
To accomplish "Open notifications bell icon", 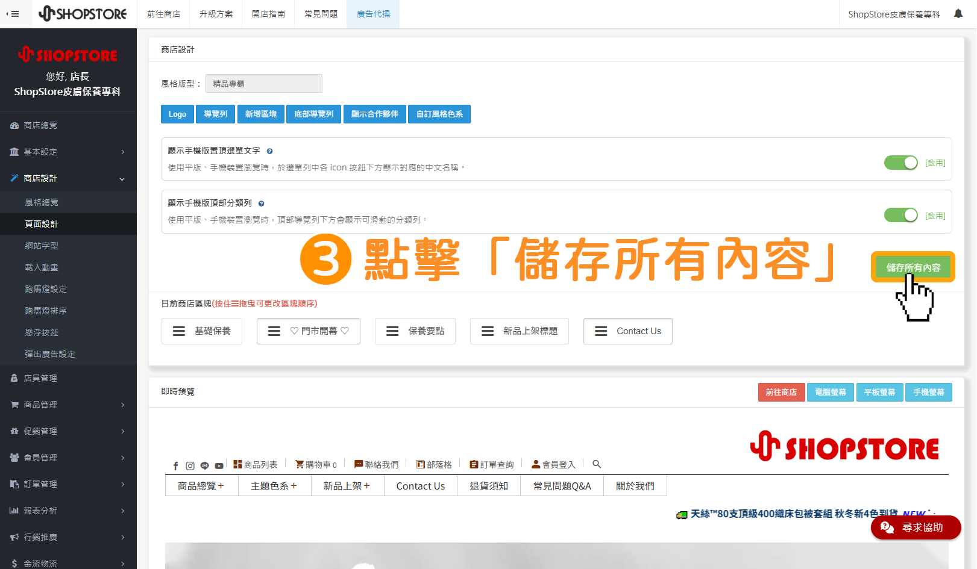I will (x=958, y=14).
